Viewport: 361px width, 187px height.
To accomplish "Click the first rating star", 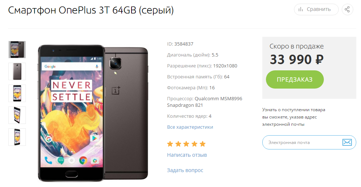I will 170,144.
